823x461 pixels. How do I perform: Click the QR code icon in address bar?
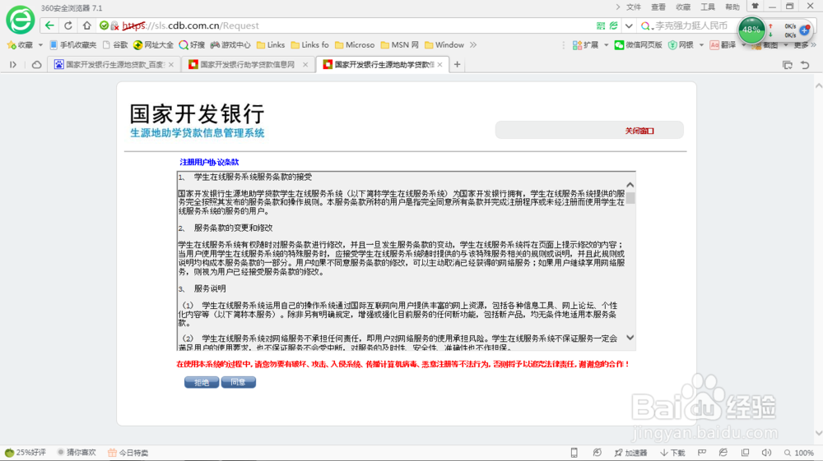[601, 25]
